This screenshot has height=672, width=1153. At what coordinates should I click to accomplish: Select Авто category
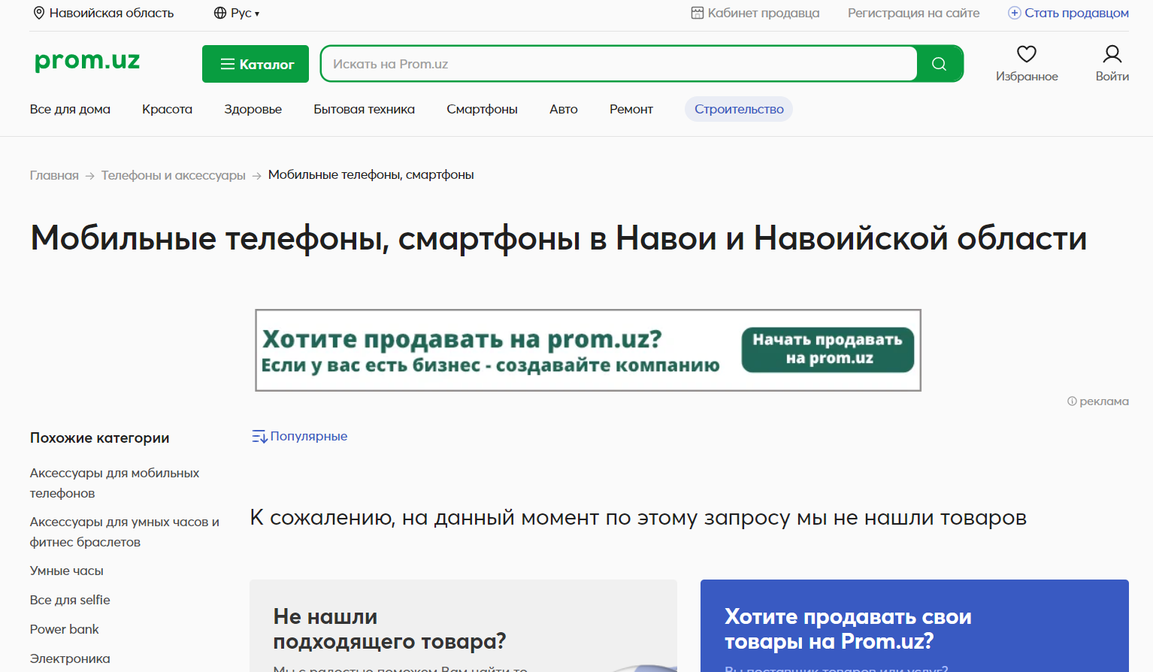564,109
